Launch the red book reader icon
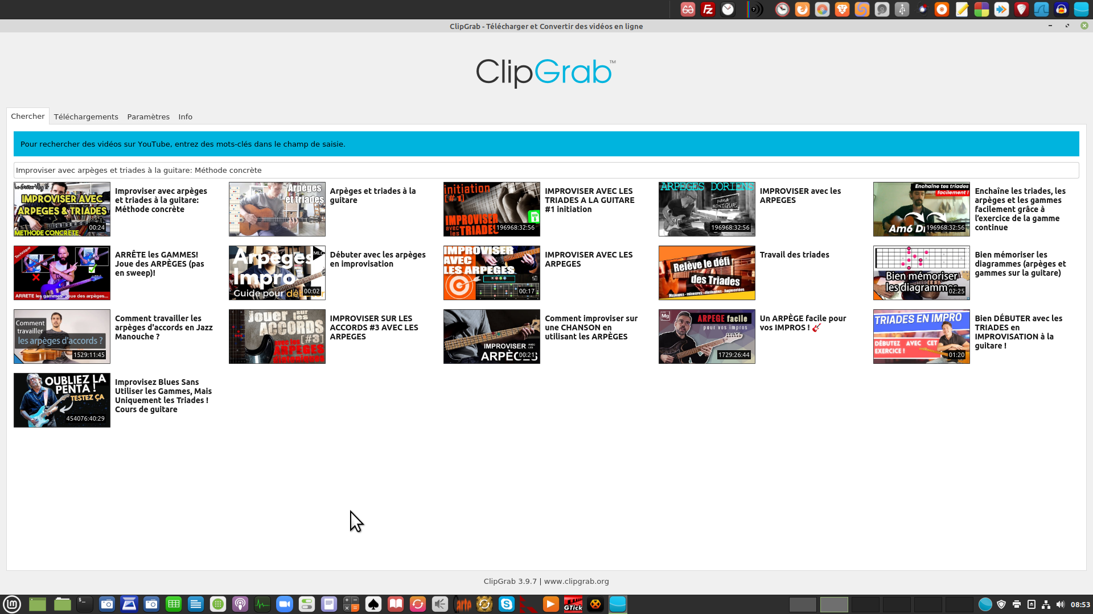 click(396, 604)
